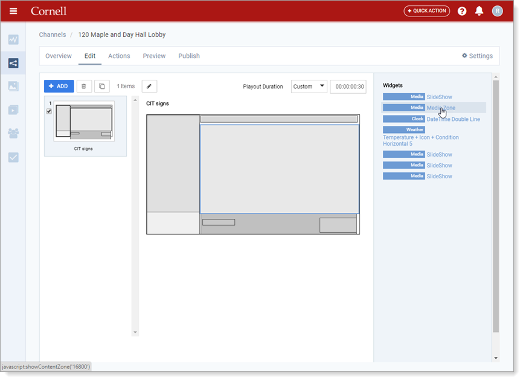The height and width of the screenshot is (381, 523).
Task: Click the blue ADD button
Action: click(x=59, y=86)
